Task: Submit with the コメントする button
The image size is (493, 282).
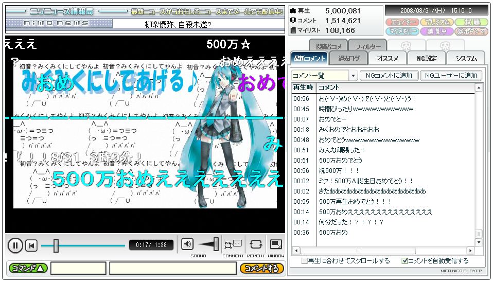Action: [x=261, y=268]
